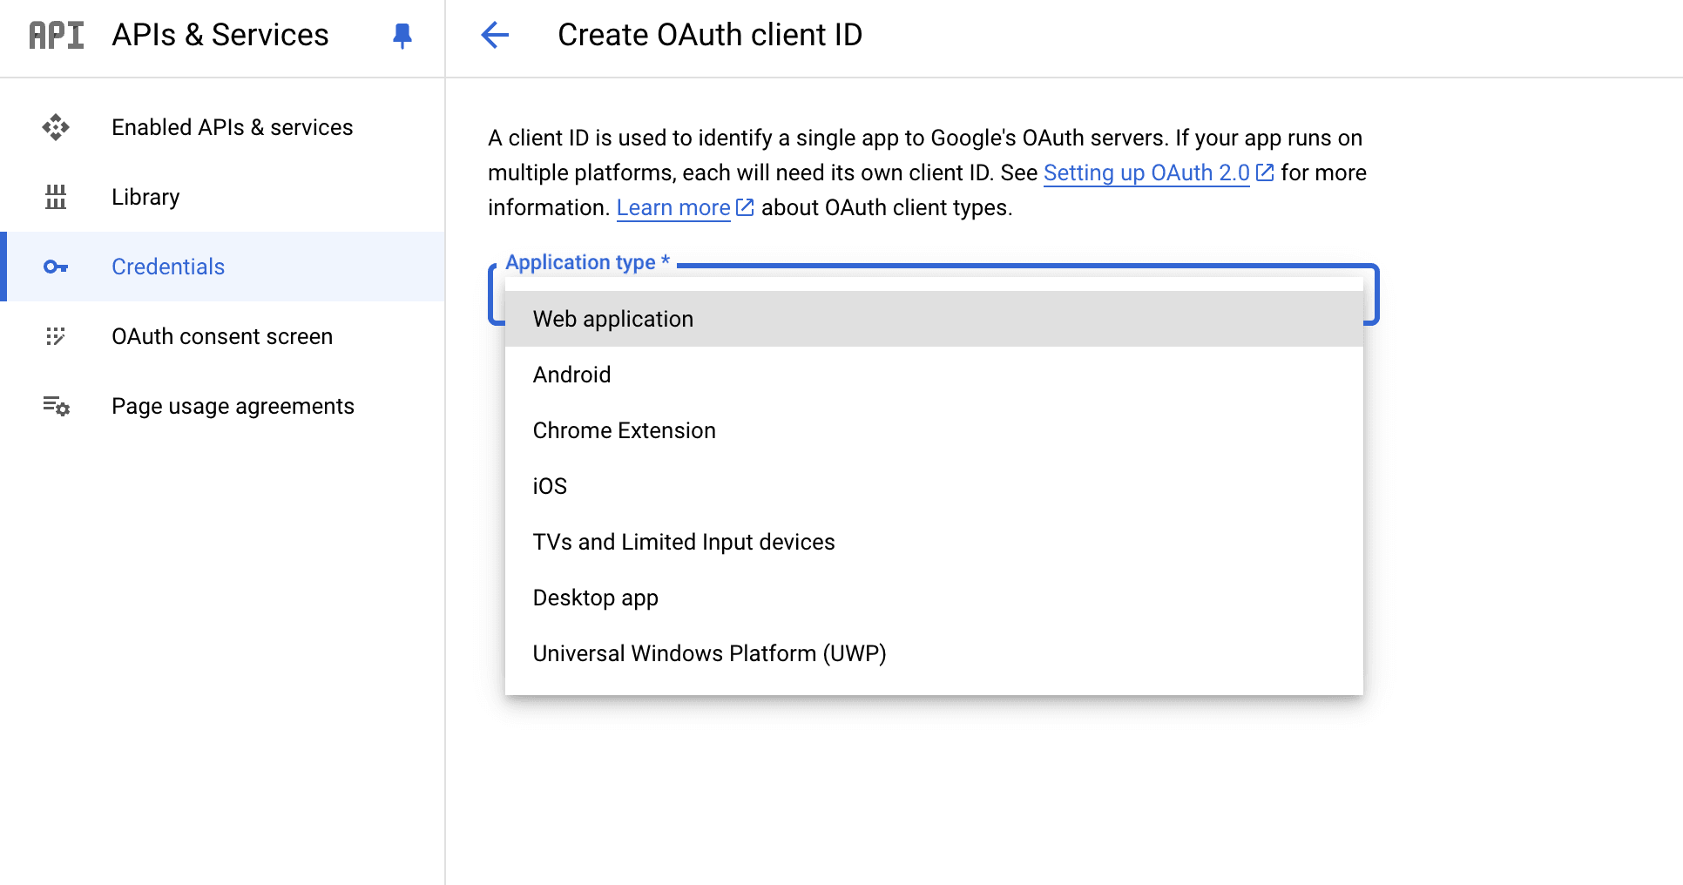Open OAuth consent screen settings
The width and height of the screenshot is (1683, 885).
point(222,336)
